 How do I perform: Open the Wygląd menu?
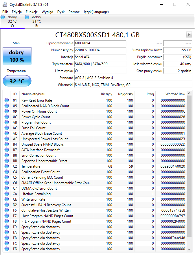[47, 12]
